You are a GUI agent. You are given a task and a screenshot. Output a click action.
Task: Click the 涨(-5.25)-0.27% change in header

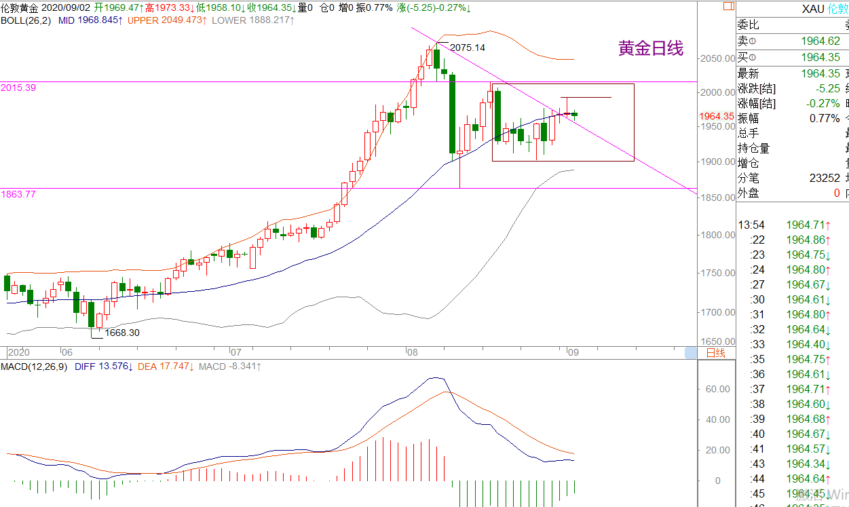tap(434, 8)
